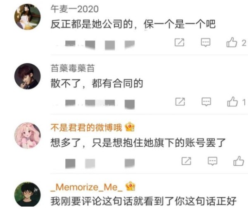
Task: Share 不是君君的微博哦's comment
Action: [x=186, y=161]
